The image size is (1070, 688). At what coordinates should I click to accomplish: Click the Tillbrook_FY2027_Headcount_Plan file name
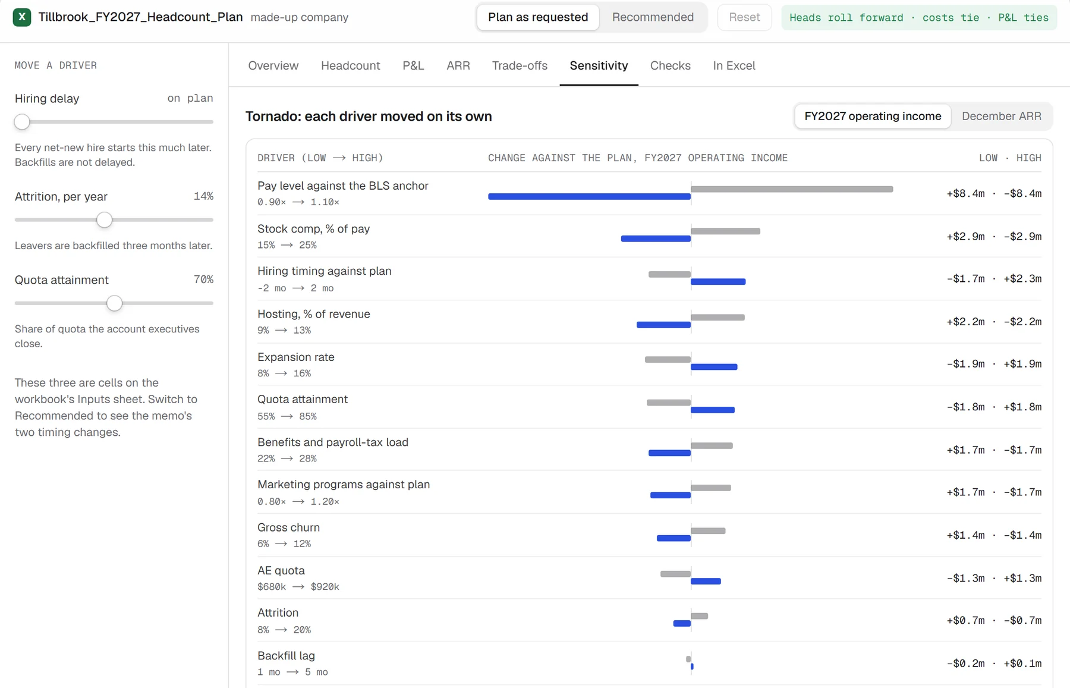click(x=140, y=17)
